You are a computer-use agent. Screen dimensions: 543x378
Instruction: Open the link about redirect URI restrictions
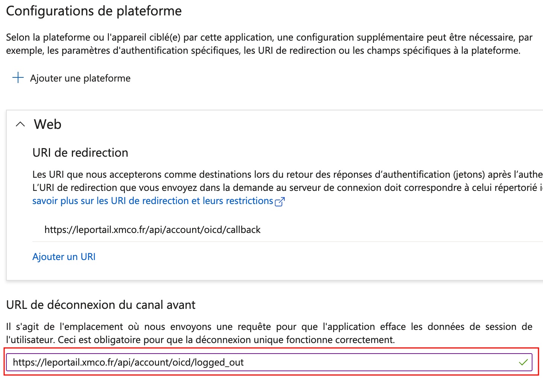[x=152, y=201]
